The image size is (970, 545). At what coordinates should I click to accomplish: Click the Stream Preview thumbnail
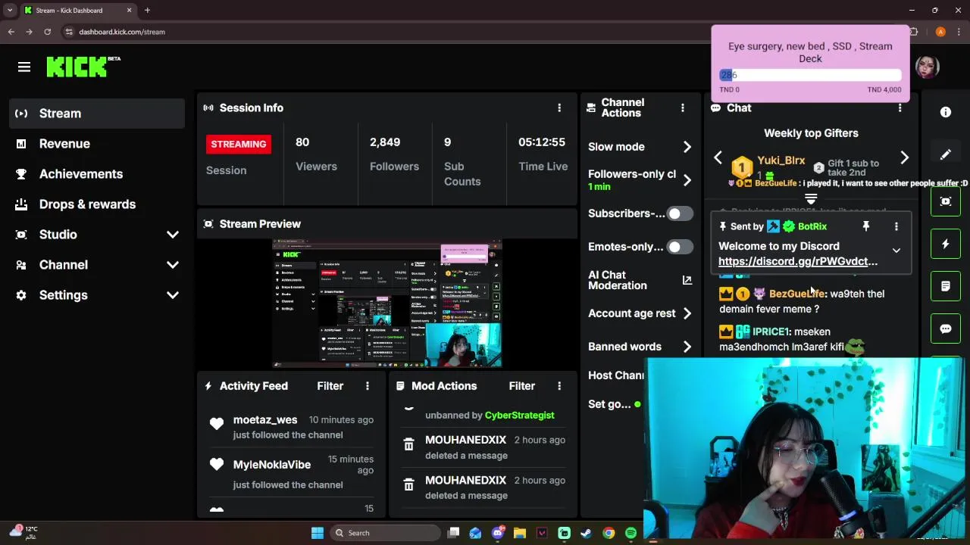pyautogui.click(x=386, y=304)
